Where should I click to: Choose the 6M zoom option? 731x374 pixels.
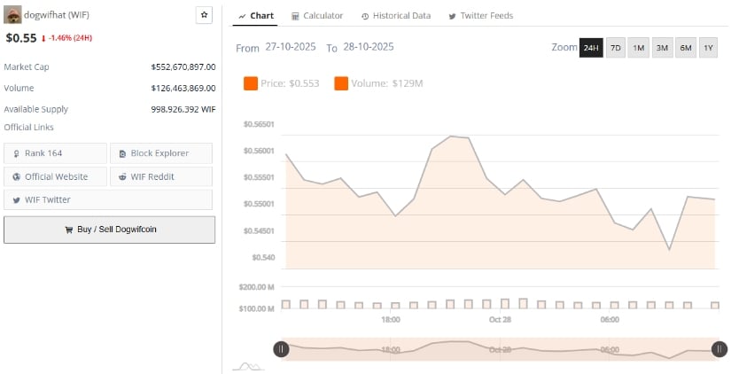coord(685,48)
